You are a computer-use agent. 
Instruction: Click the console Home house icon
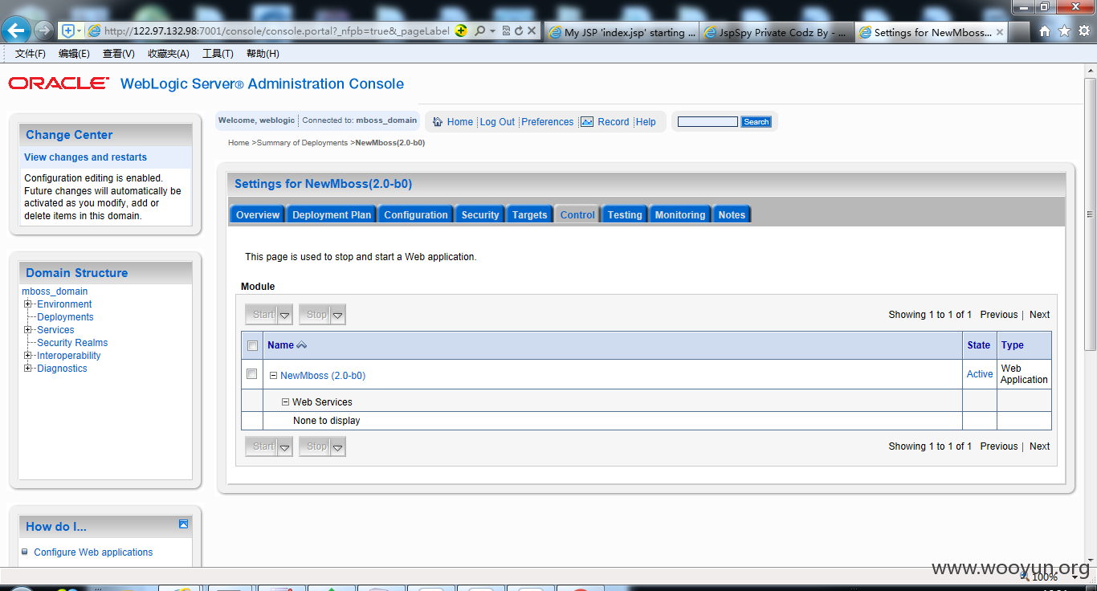pyautogui.click(x=438, y=122)
